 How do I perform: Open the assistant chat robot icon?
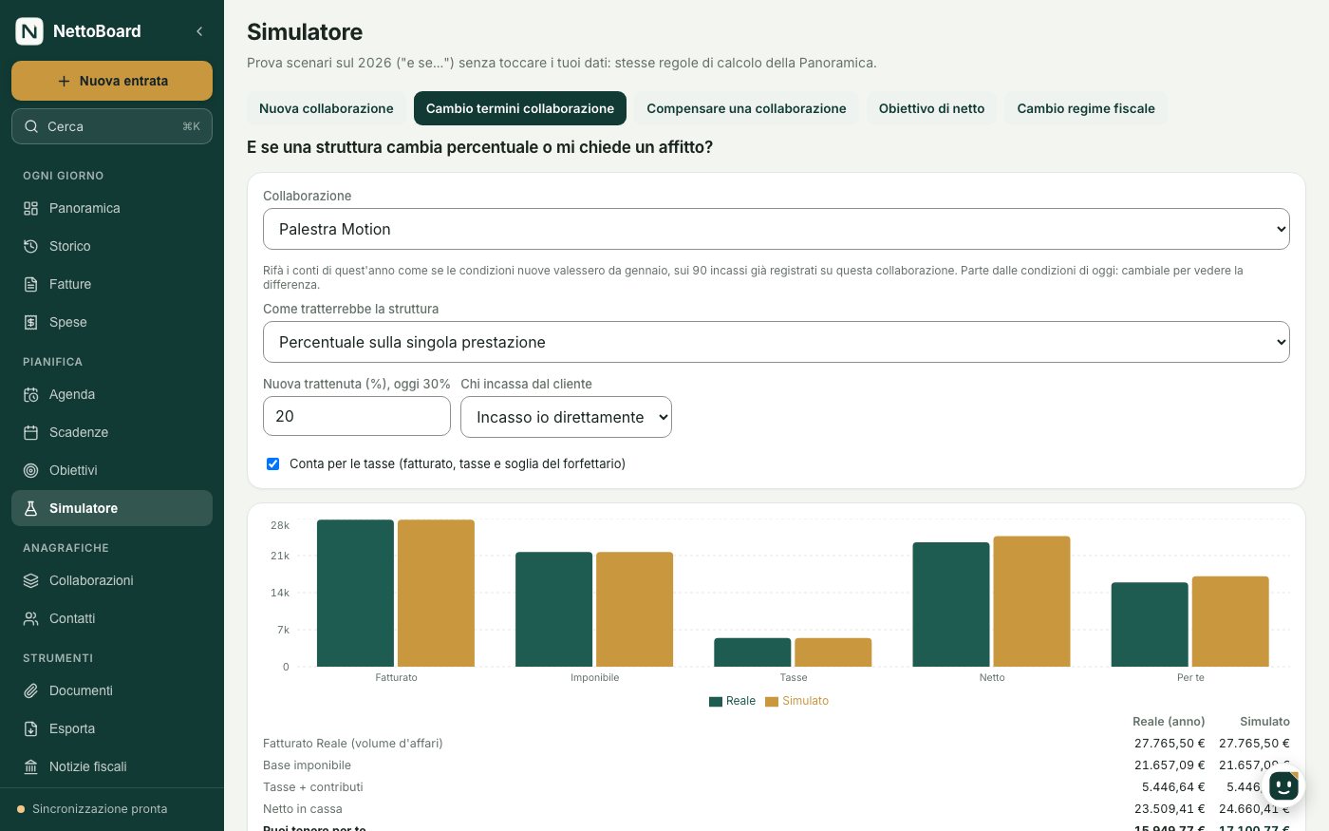click(x=1283, y=786)
